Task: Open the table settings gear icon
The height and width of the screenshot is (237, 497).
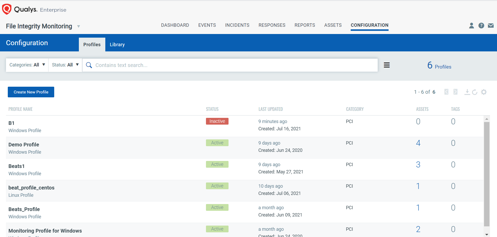Action: (x=484, y=92)
